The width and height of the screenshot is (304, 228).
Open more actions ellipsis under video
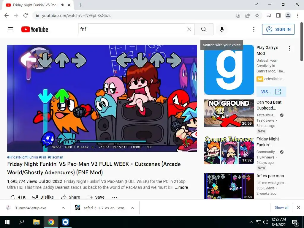coord(115,197)
